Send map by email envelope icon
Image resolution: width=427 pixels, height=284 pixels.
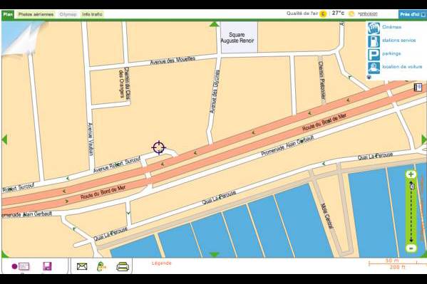coord(82,266)
